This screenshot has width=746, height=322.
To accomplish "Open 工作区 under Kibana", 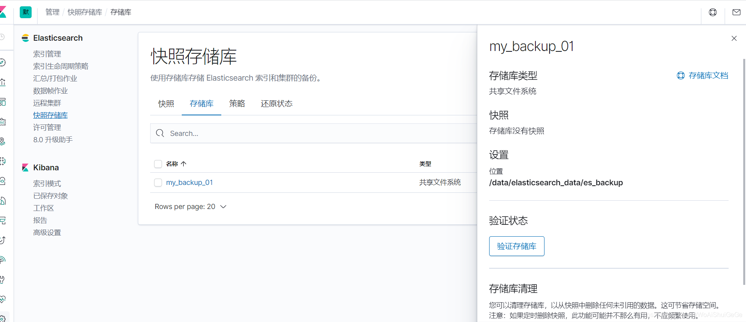I will tap(43, 208).
